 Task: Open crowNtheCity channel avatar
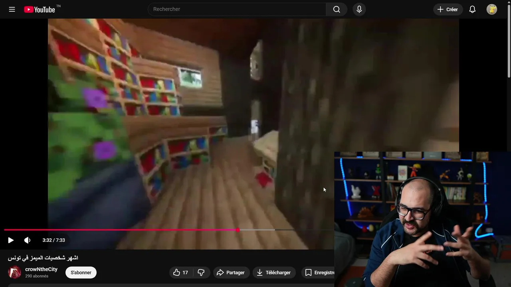(15, 272)
